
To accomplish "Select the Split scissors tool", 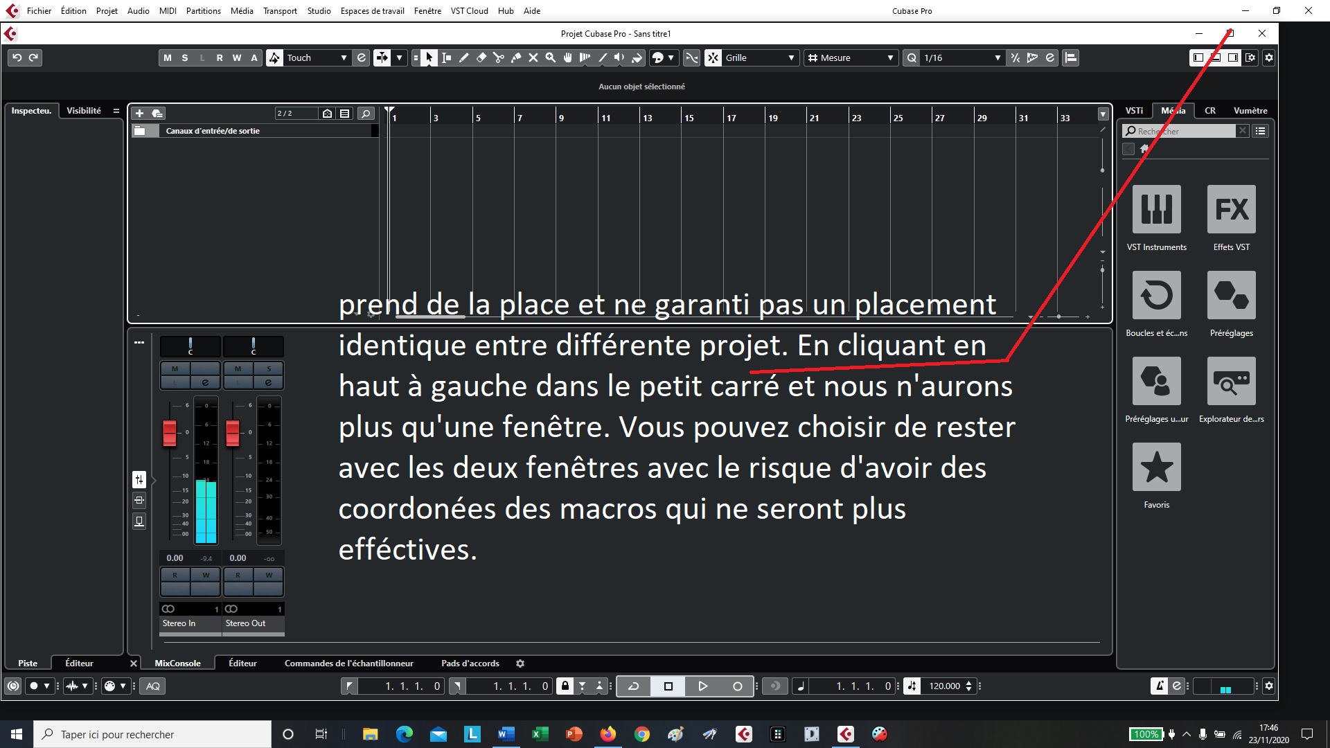I will pos(498,57).
